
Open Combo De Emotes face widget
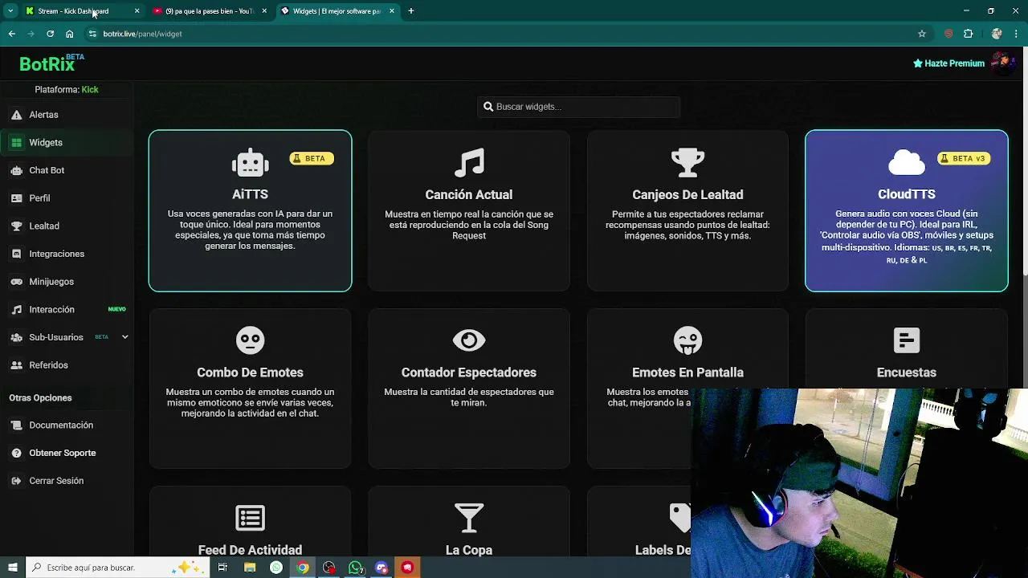click(250, 389)
